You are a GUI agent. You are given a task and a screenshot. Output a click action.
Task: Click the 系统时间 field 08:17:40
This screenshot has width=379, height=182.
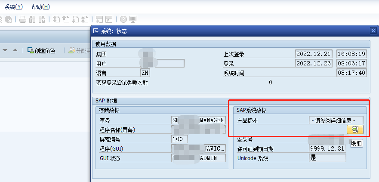pos(351,73)
